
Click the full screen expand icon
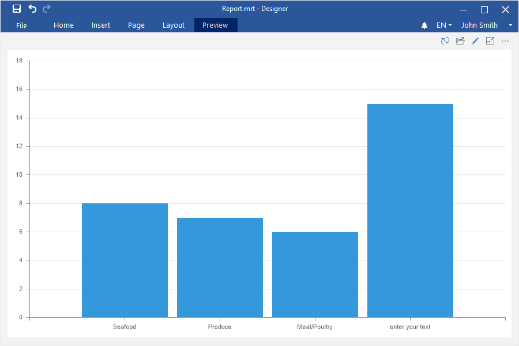point(490,41)
